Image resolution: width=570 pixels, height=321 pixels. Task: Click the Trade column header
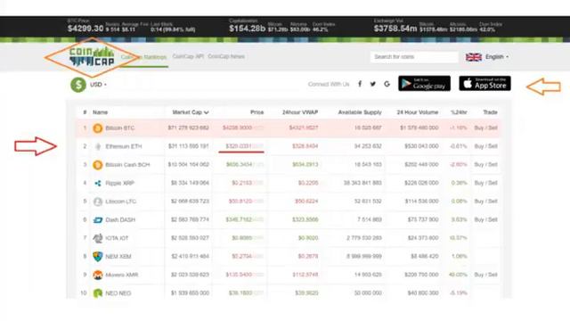pos(490,112)
